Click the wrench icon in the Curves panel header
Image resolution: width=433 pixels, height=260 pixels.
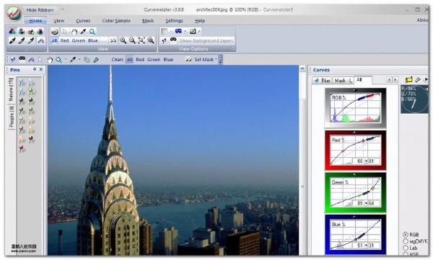pos(418,80)
